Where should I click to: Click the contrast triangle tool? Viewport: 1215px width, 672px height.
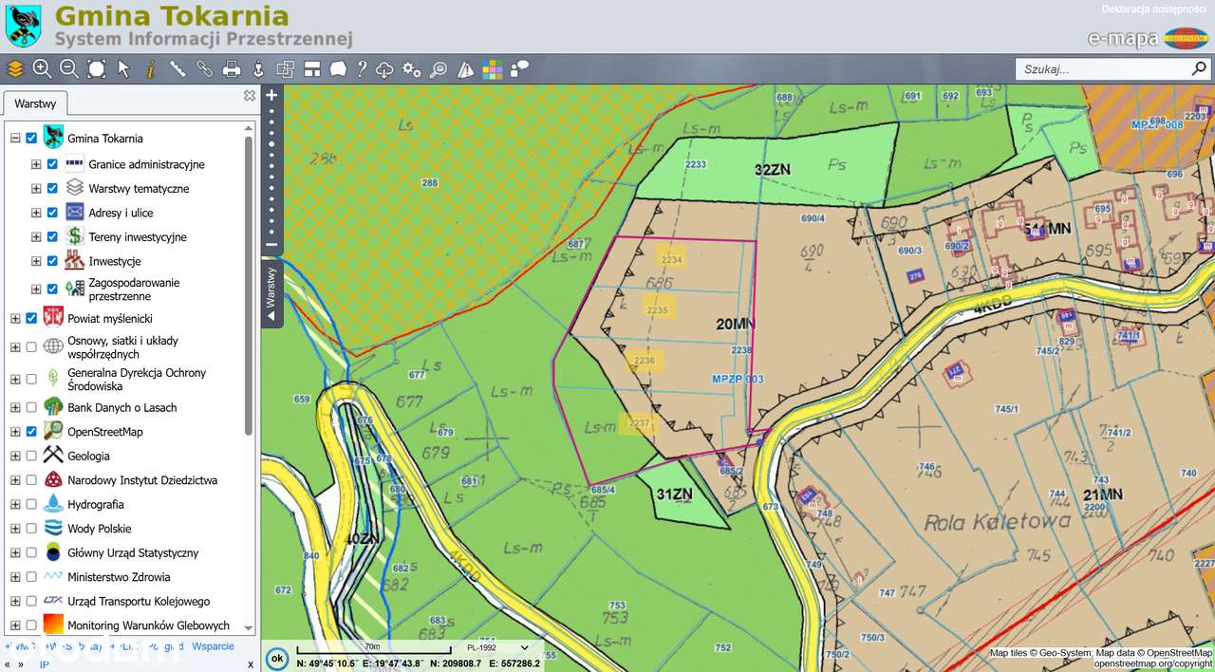click(x=465, y=68)
